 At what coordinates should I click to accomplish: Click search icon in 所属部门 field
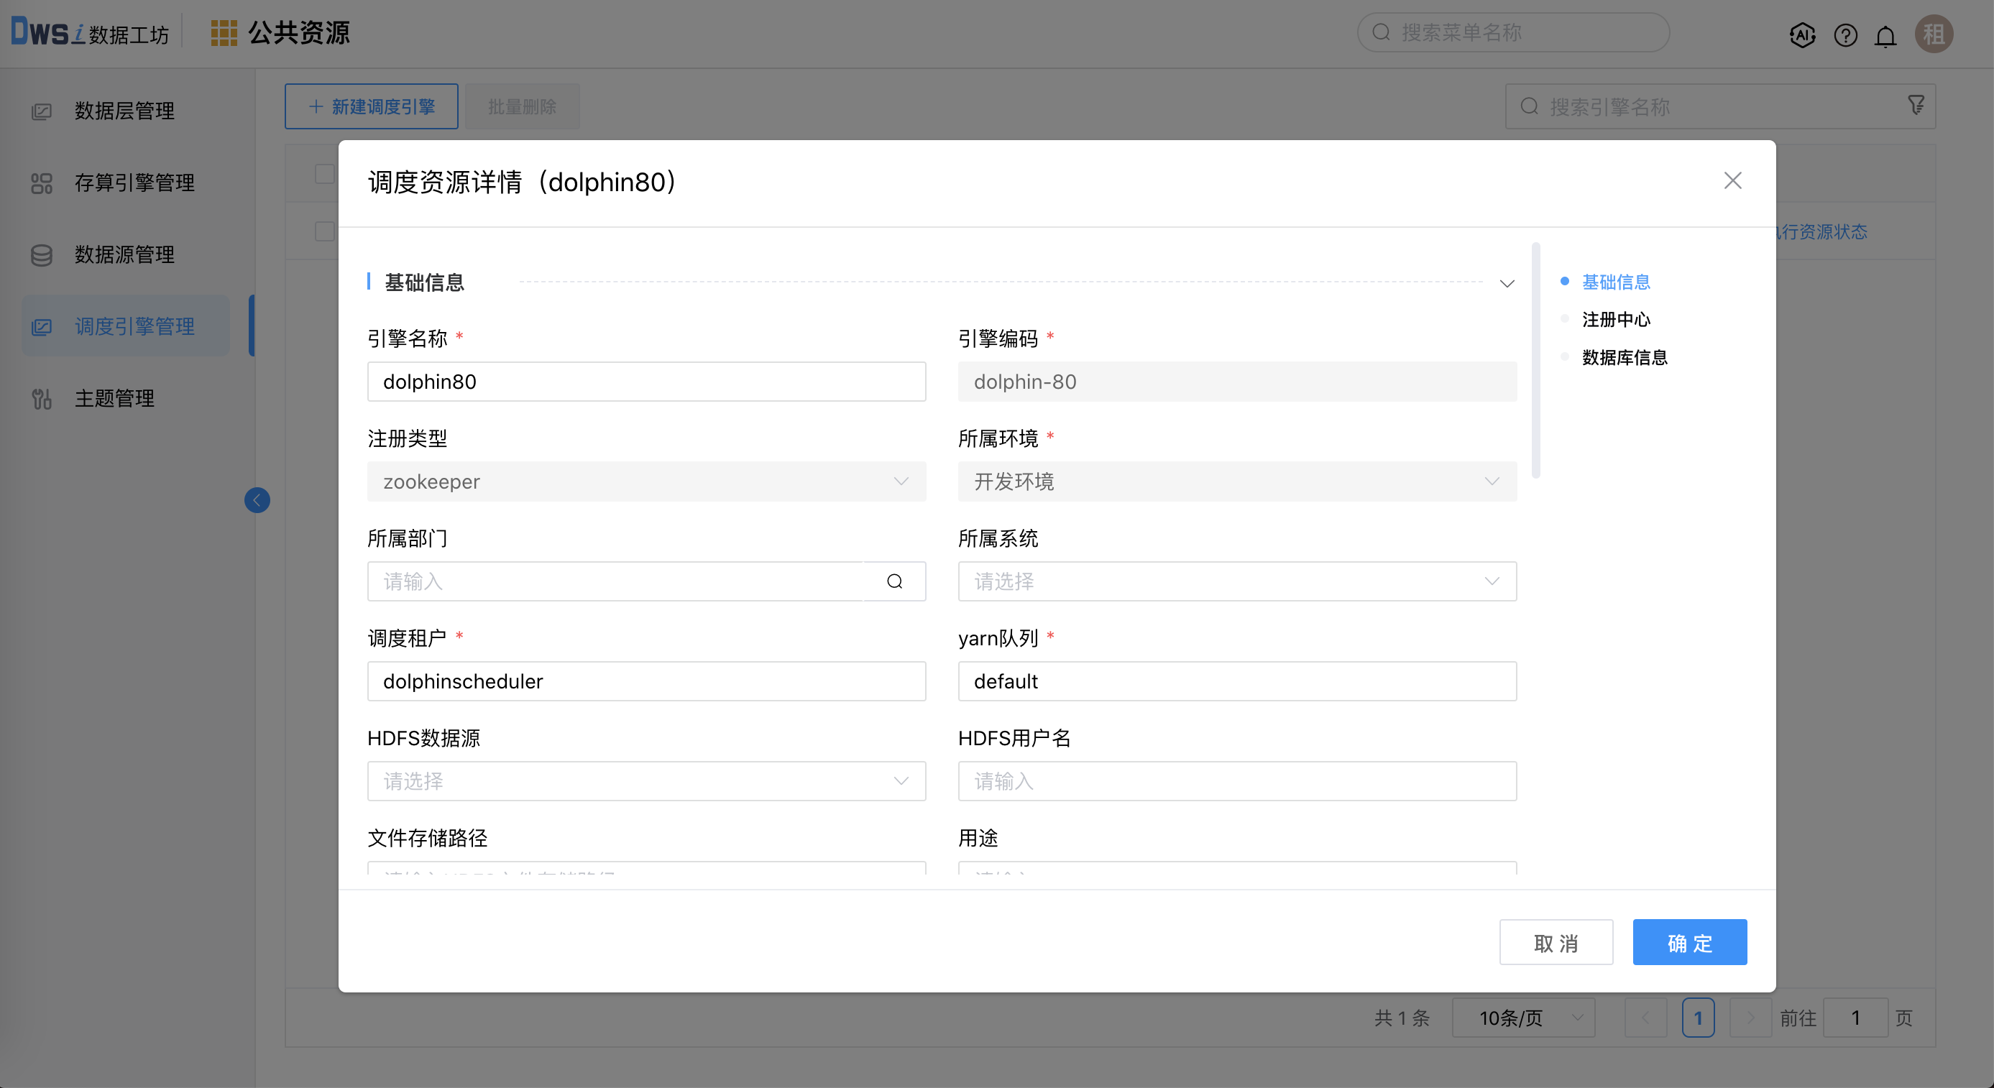pyautogui.click(x=894, y=581)
